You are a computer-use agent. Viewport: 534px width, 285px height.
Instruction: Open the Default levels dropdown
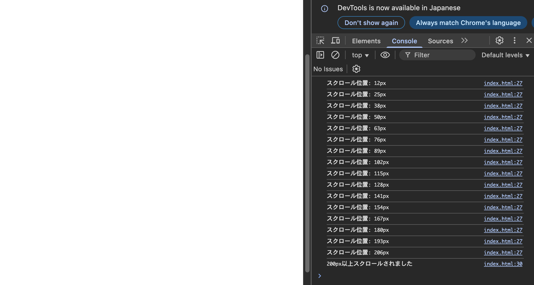click(x=505, y=55)
